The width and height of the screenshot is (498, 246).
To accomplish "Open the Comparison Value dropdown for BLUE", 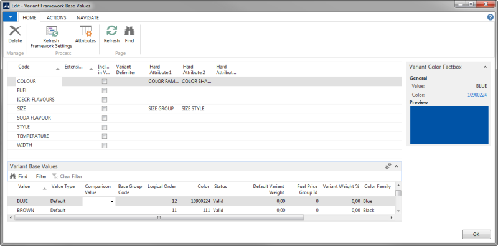I will point(112,201).
